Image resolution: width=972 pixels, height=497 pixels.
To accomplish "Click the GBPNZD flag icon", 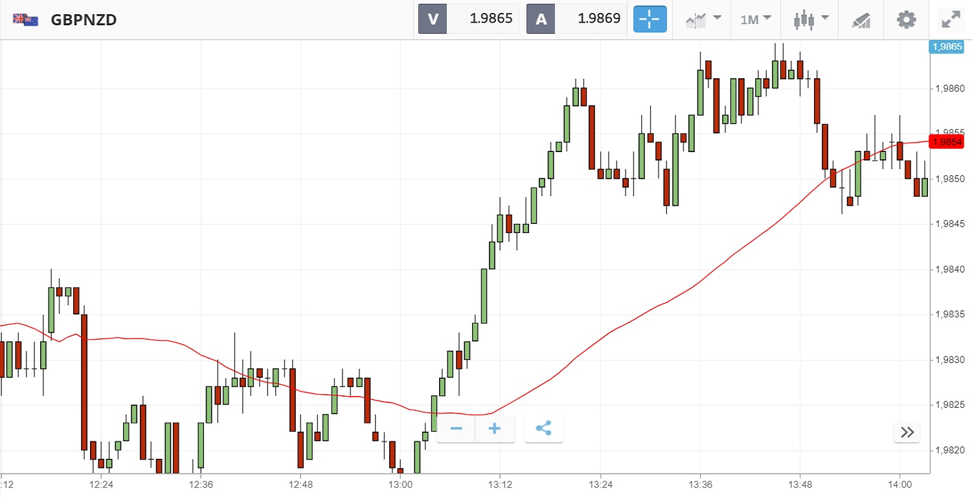I will pyautogui.click(x=26, y=19).
